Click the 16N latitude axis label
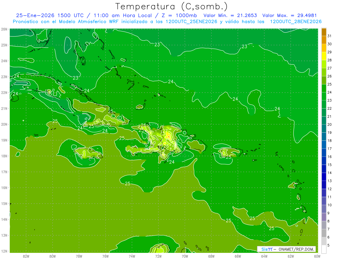The width and height of the screenshot is (337, 260). click(4, 188)
